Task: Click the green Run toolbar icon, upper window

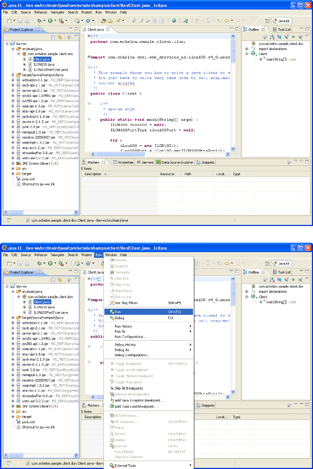Action: pos(50,21)
